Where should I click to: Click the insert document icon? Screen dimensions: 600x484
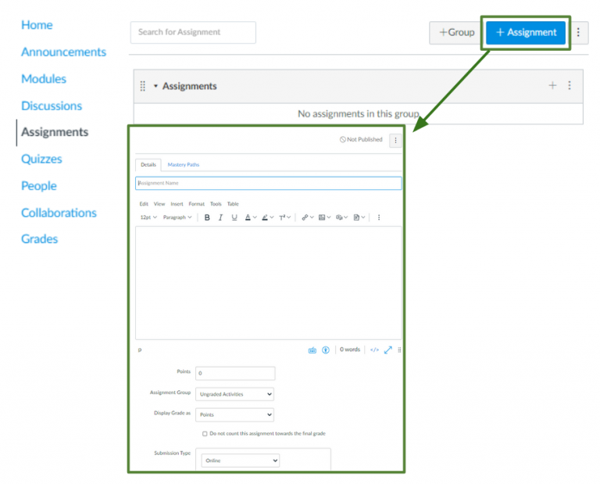coord(356,217)
